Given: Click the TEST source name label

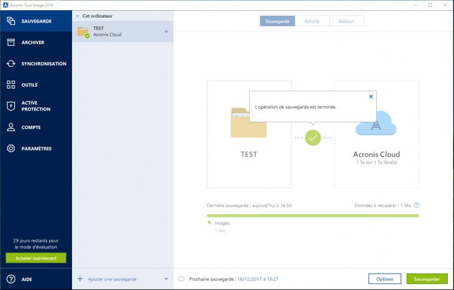Looking at the screenshot, I should [249, 154].
